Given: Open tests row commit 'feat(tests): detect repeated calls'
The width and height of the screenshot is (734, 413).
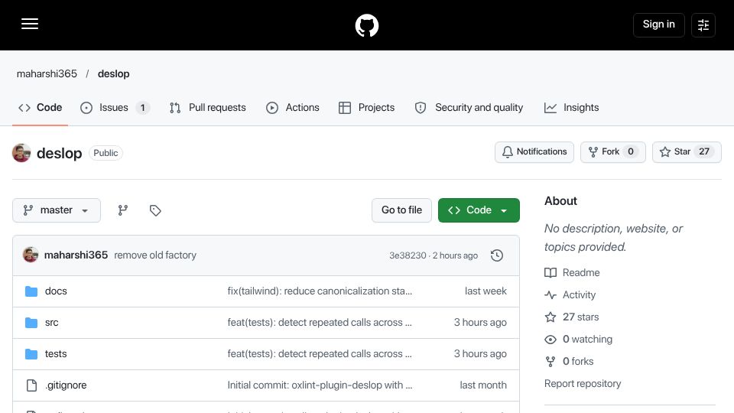Looking at the screenshot, I should point(320,354).
